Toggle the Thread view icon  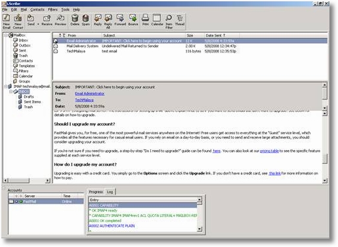click(180, 20)
